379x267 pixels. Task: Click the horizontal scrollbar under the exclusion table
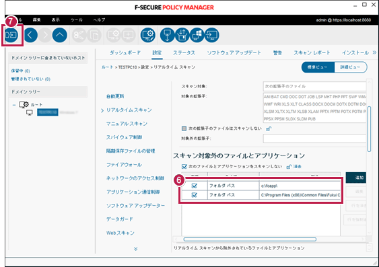(x=250, y=239)
